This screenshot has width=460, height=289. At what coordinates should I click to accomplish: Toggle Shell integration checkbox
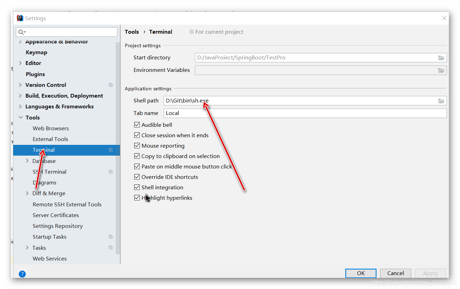pos(137,187)
